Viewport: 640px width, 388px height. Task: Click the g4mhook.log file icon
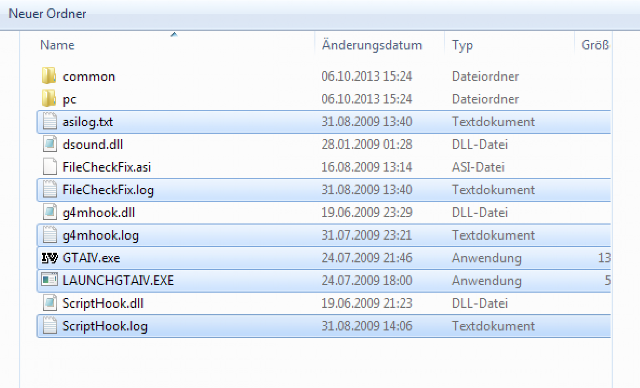49,235
